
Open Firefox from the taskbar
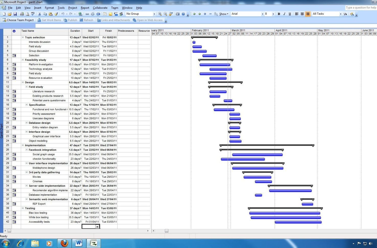pyautogui.click(x=64, y=243)
